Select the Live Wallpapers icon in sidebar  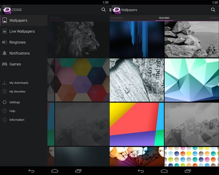[5, 31]
